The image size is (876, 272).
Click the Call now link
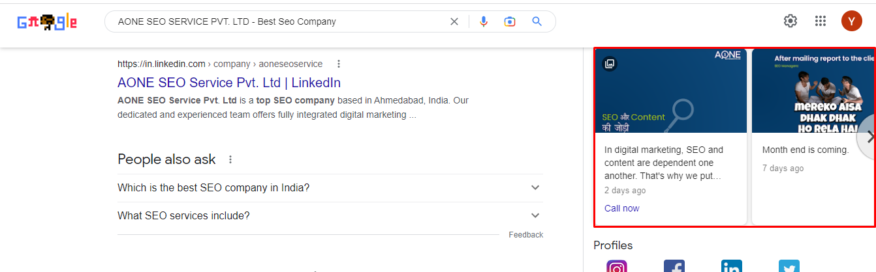pyautogui.click(x=622, y=208)
